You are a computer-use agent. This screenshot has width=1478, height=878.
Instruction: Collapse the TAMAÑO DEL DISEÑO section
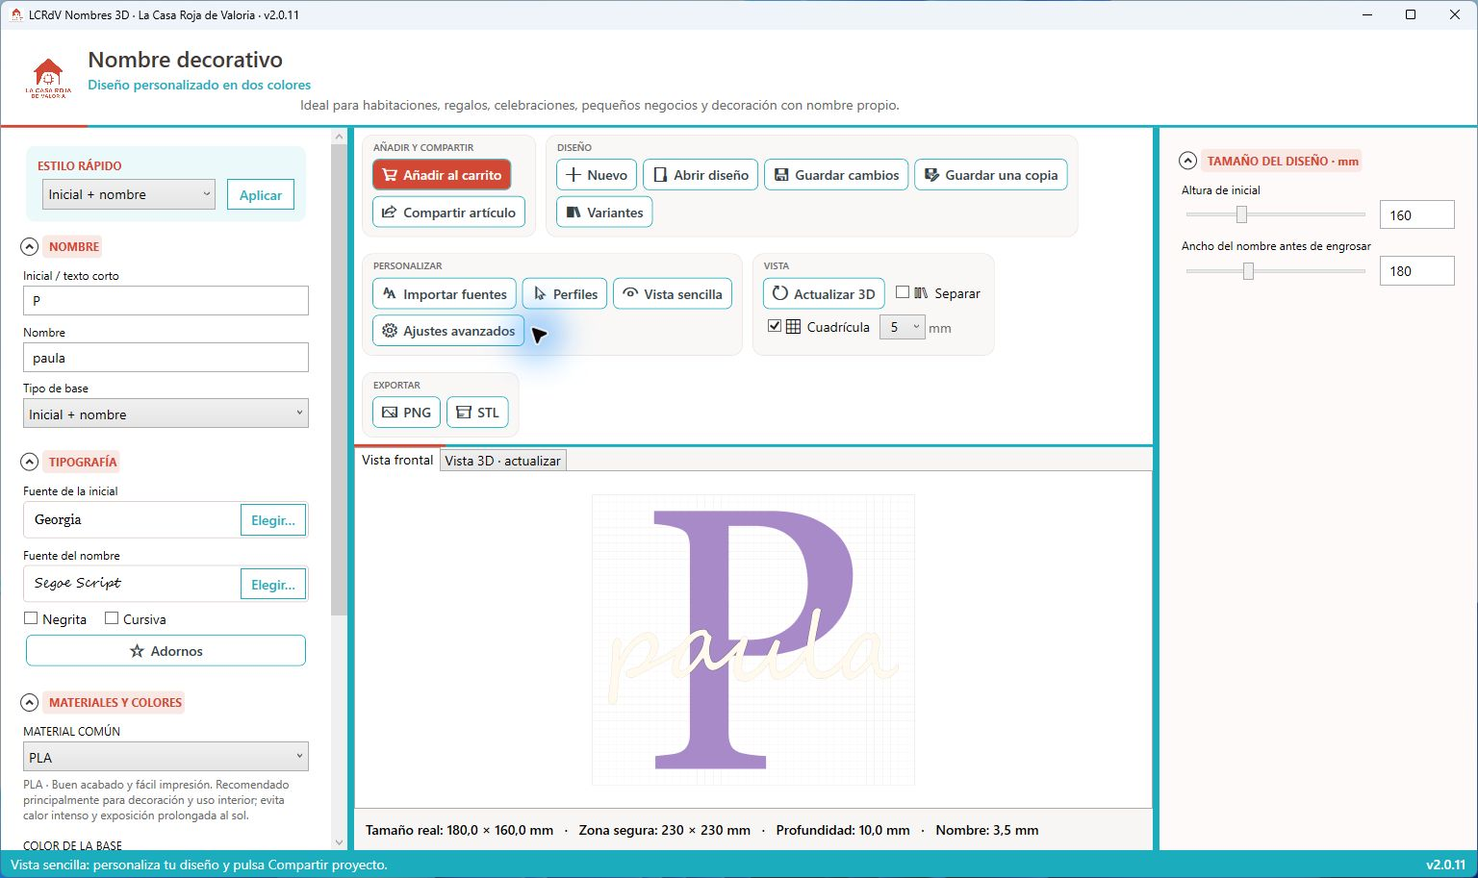(1188, 162)
